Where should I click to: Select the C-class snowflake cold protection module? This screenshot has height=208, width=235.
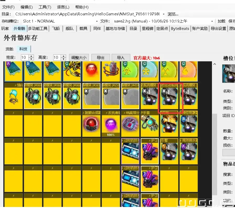150,71
